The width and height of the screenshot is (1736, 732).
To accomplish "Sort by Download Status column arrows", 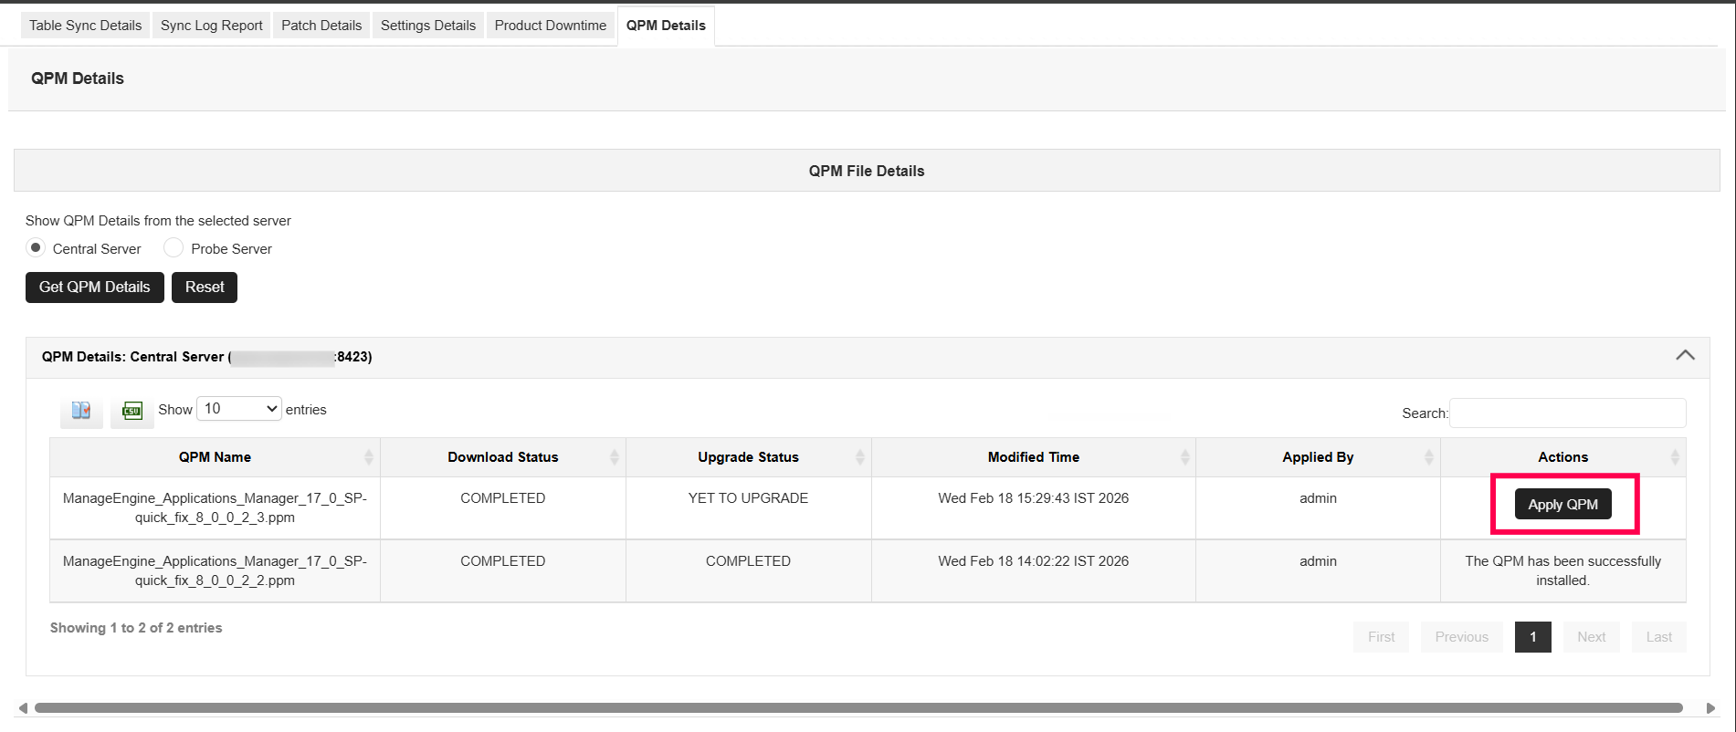I will tap(615, 457).
